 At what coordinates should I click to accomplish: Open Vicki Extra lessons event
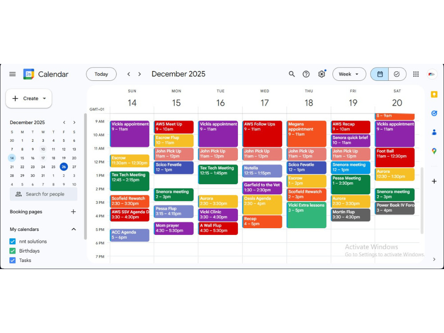(306, 214)
